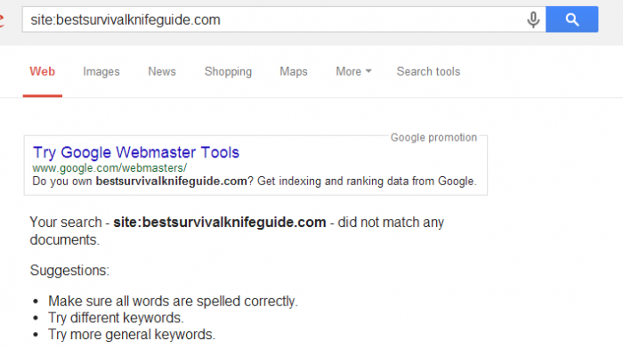The width and height of the screenshot is (623, 348).
Task: Click the blue magnifier search button
Action: [x=571, y=19]
